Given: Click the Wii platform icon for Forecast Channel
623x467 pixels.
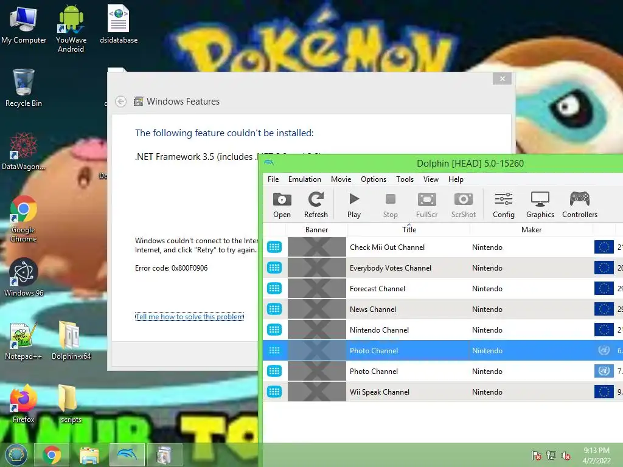Looking at the screenshot, I should (x=274, y=288).
